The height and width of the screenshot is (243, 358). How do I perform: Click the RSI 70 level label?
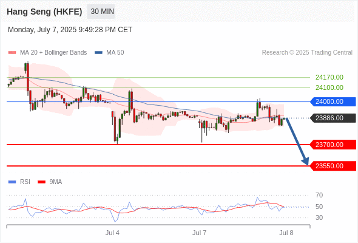[x=319, y=195]
